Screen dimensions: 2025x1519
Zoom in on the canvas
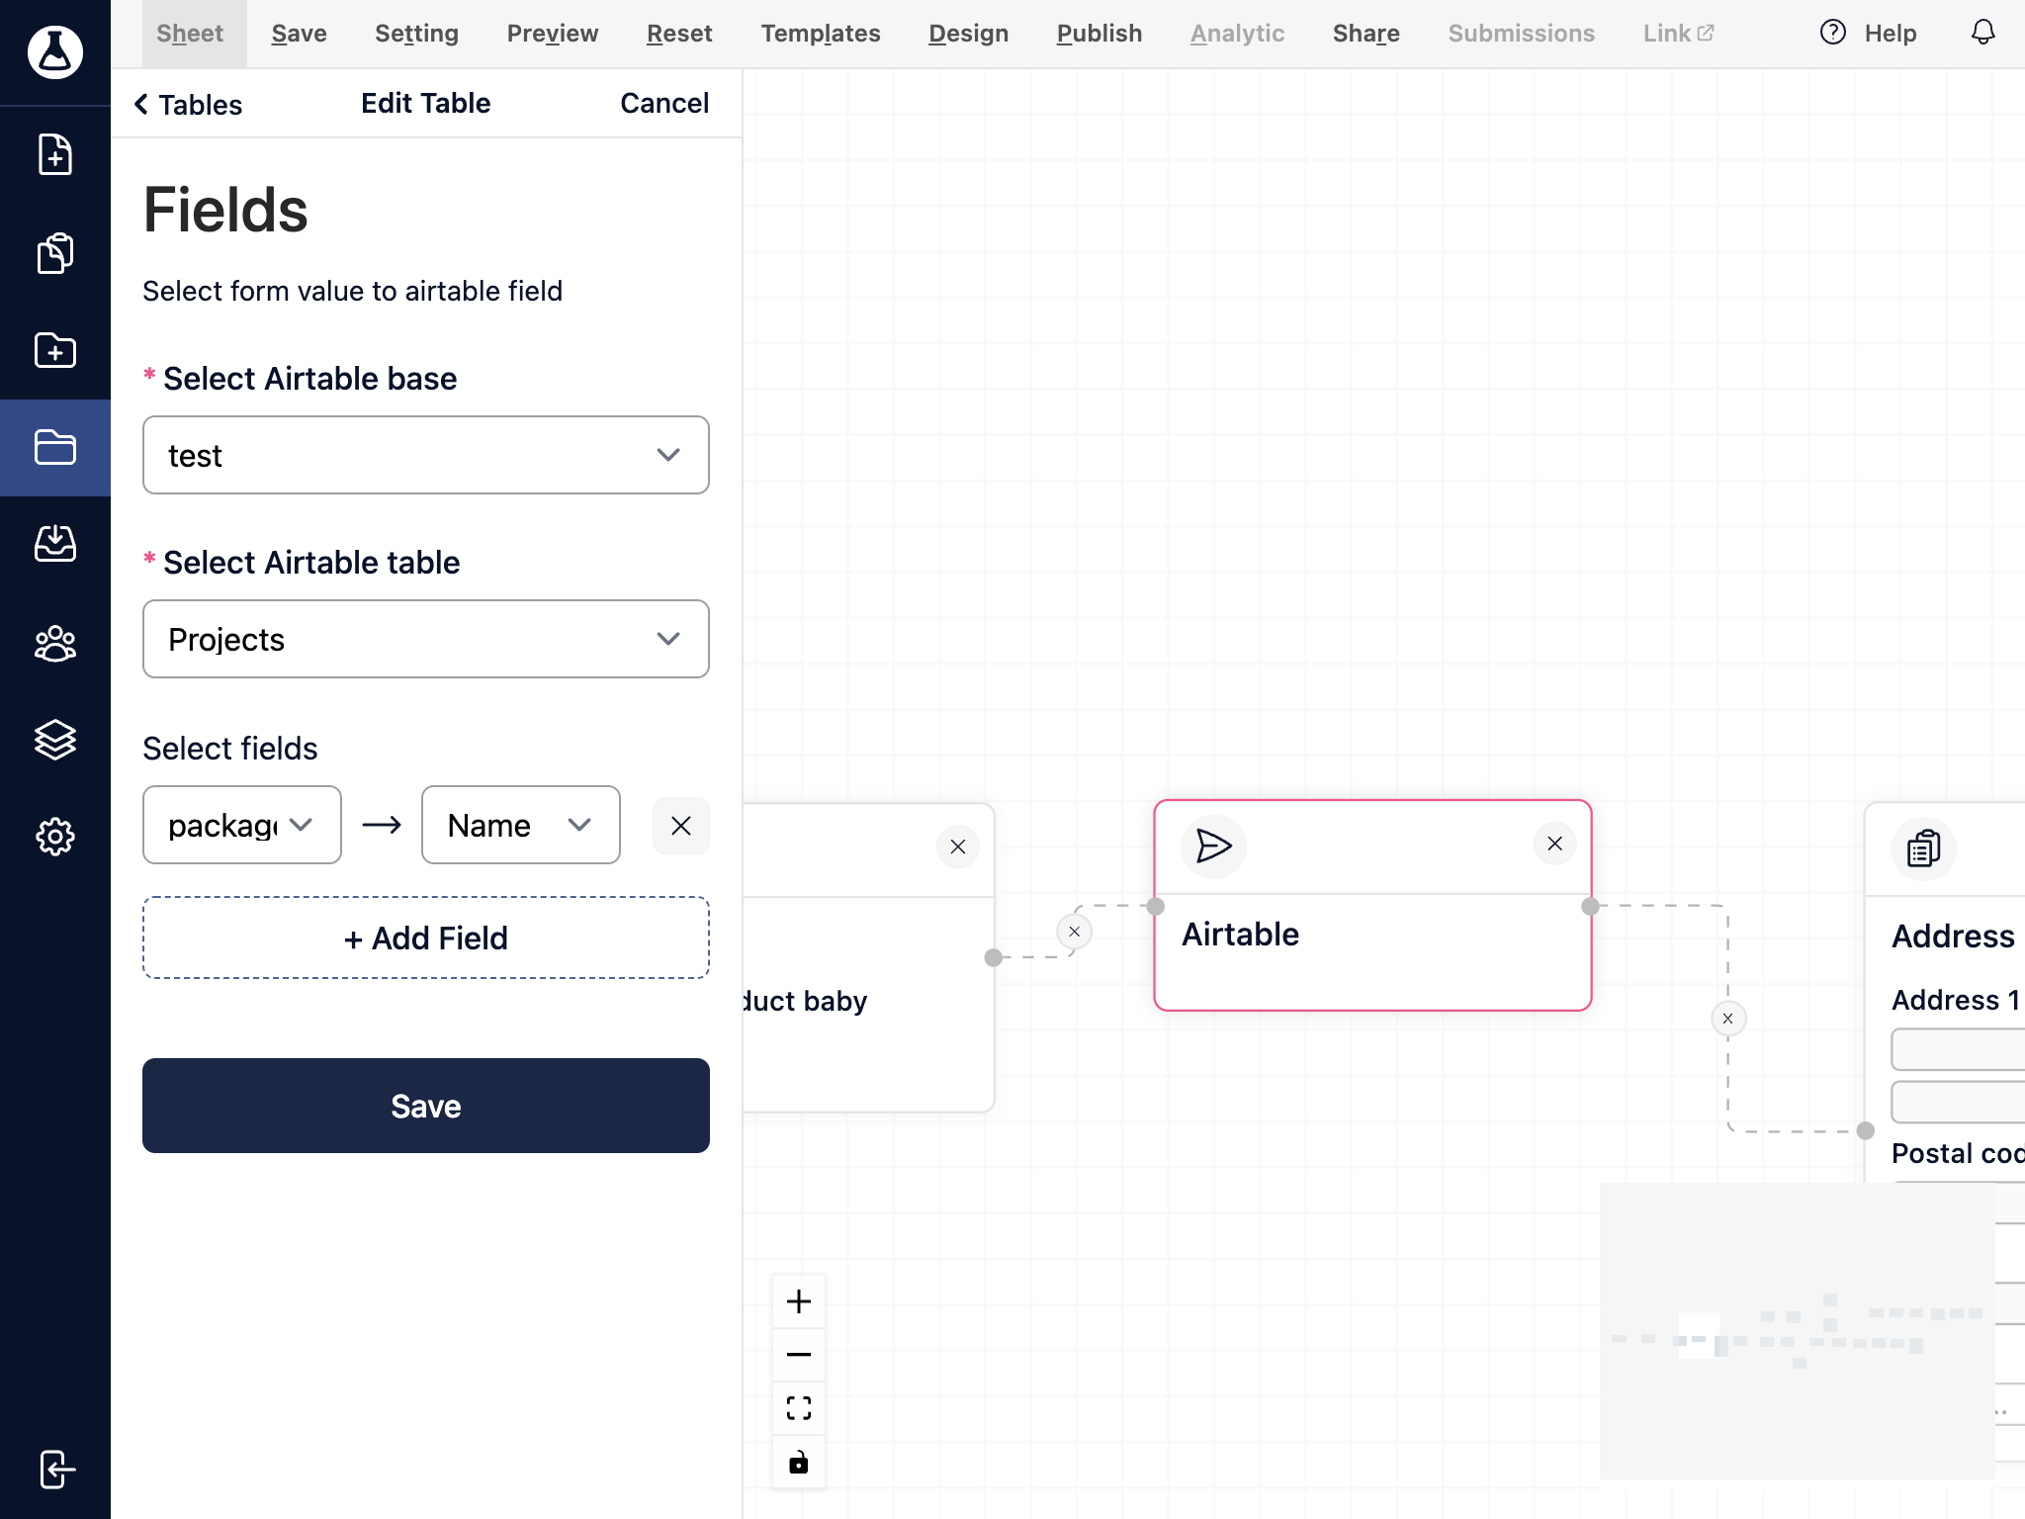799,1301
